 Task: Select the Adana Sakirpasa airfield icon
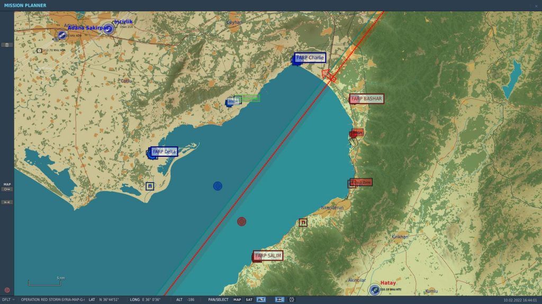61,35
